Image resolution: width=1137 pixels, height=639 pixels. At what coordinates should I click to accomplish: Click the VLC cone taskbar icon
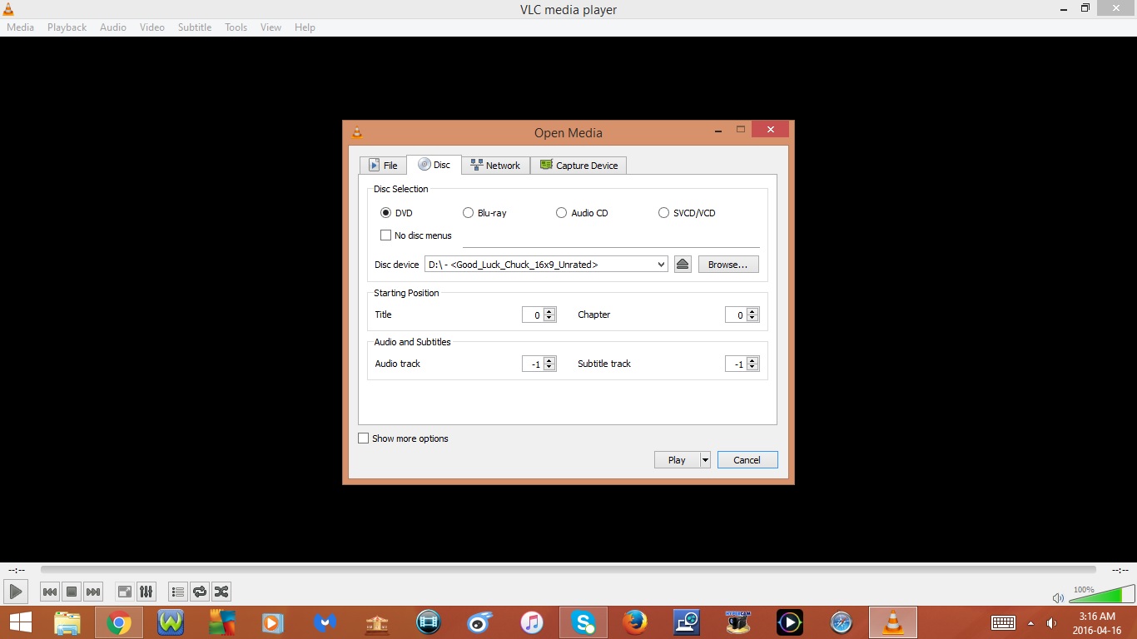point(893,622)
